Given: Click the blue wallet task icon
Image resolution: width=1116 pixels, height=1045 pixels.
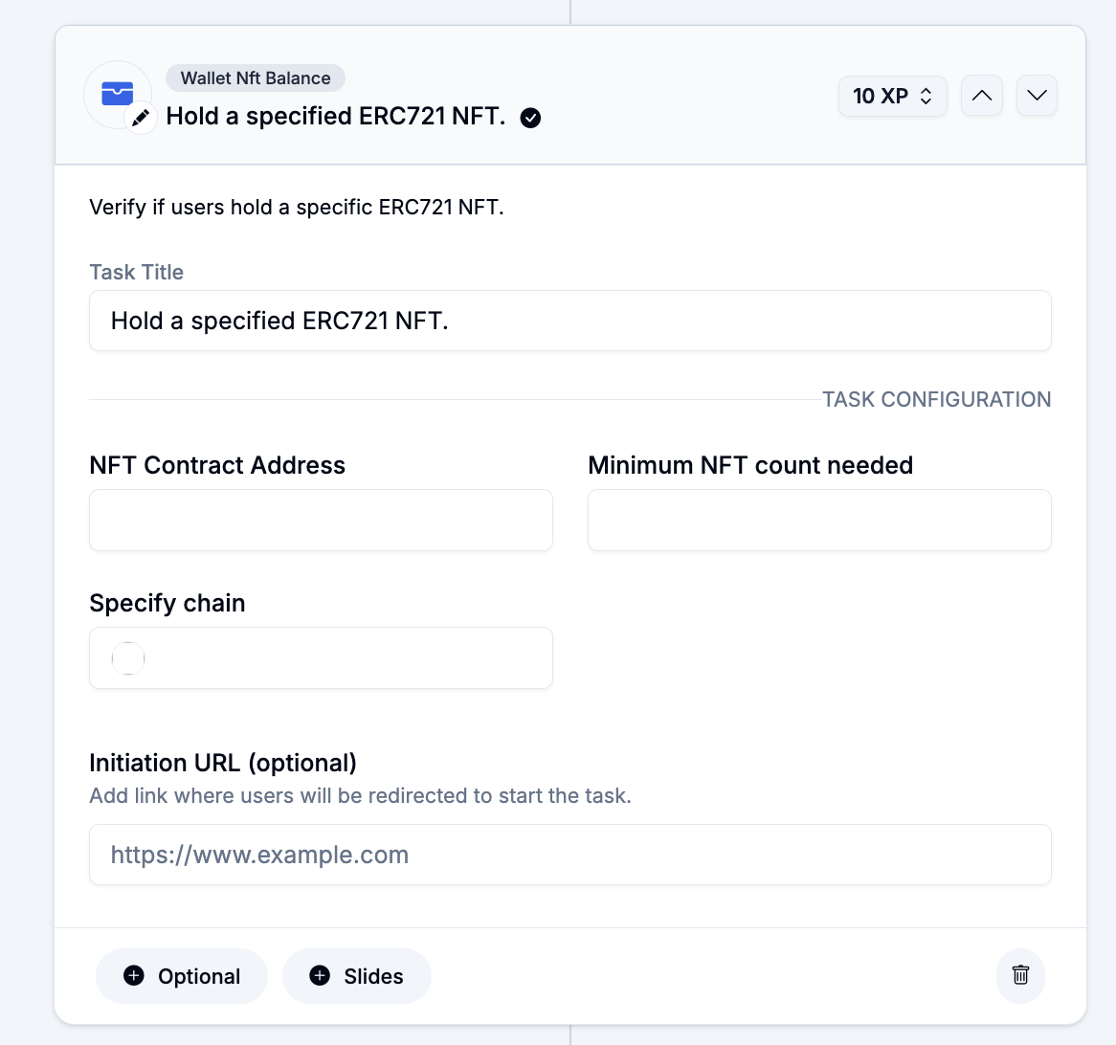Looking at the screenshot, I should tap(117, 93).
